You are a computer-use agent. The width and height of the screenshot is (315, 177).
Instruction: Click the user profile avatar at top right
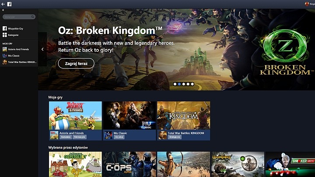tap(307, 4)
